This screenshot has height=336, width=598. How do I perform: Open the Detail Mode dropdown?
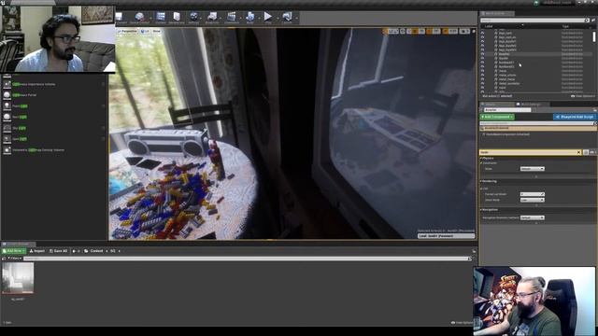(x=533, y=200)
